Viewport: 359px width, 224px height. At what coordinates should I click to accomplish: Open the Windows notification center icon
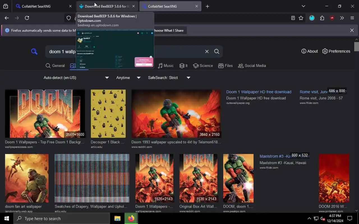(x=350, y=218)
